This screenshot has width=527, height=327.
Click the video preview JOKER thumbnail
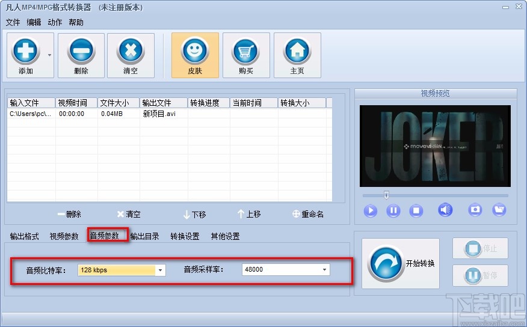pyautogui.click(x=435, y=146)
